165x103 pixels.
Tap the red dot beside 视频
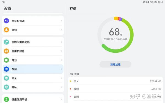click(70, 89)
